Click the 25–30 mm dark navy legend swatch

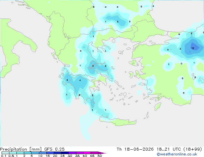tap(65, 153)
